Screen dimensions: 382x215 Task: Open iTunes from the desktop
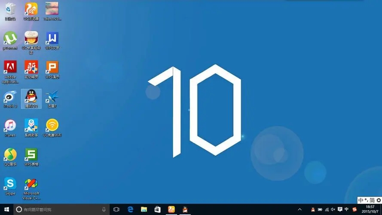pos(10,126)
